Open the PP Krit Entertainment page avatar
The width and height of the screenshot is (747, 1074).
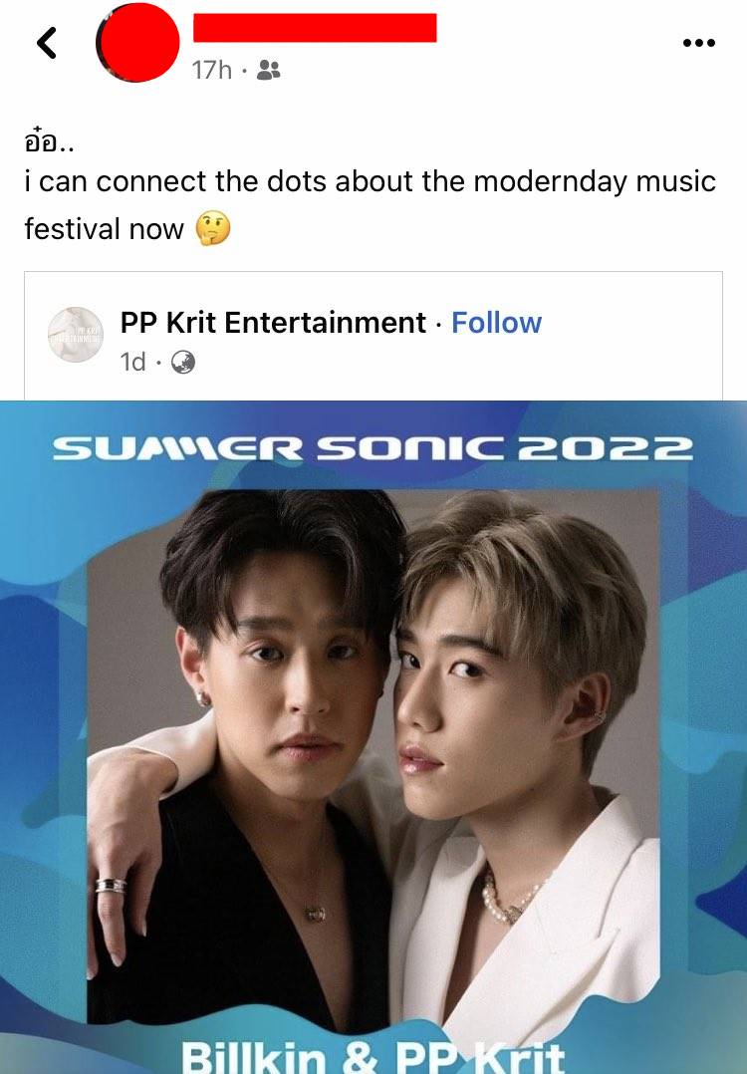click(x=76, y=335)
